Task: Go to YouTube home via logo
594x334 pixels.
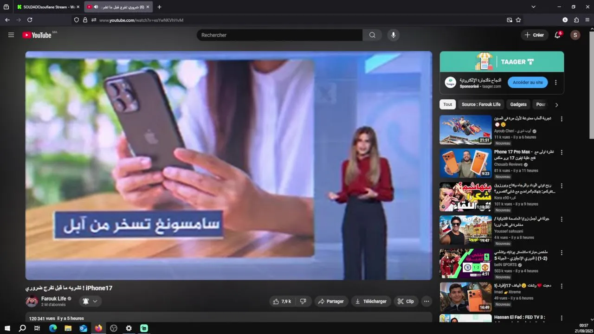Action: (x=37, y=35)
